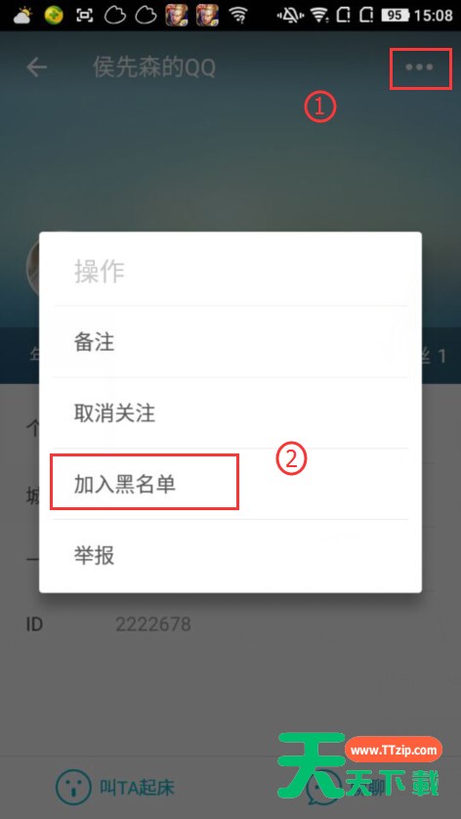Image resolution: width=461 pixels, height=819 pixels.
Task: Tap the first cloud notification icon
Action: 115,16
